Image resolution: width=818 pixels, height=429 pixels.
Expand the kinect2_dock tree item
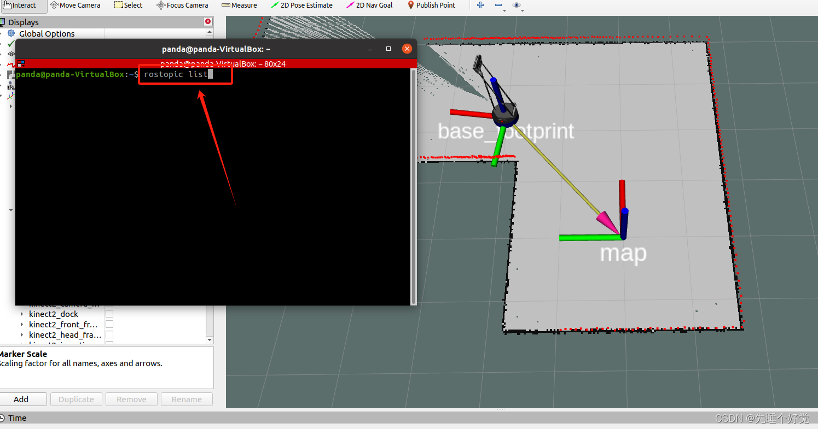[22, 314]
